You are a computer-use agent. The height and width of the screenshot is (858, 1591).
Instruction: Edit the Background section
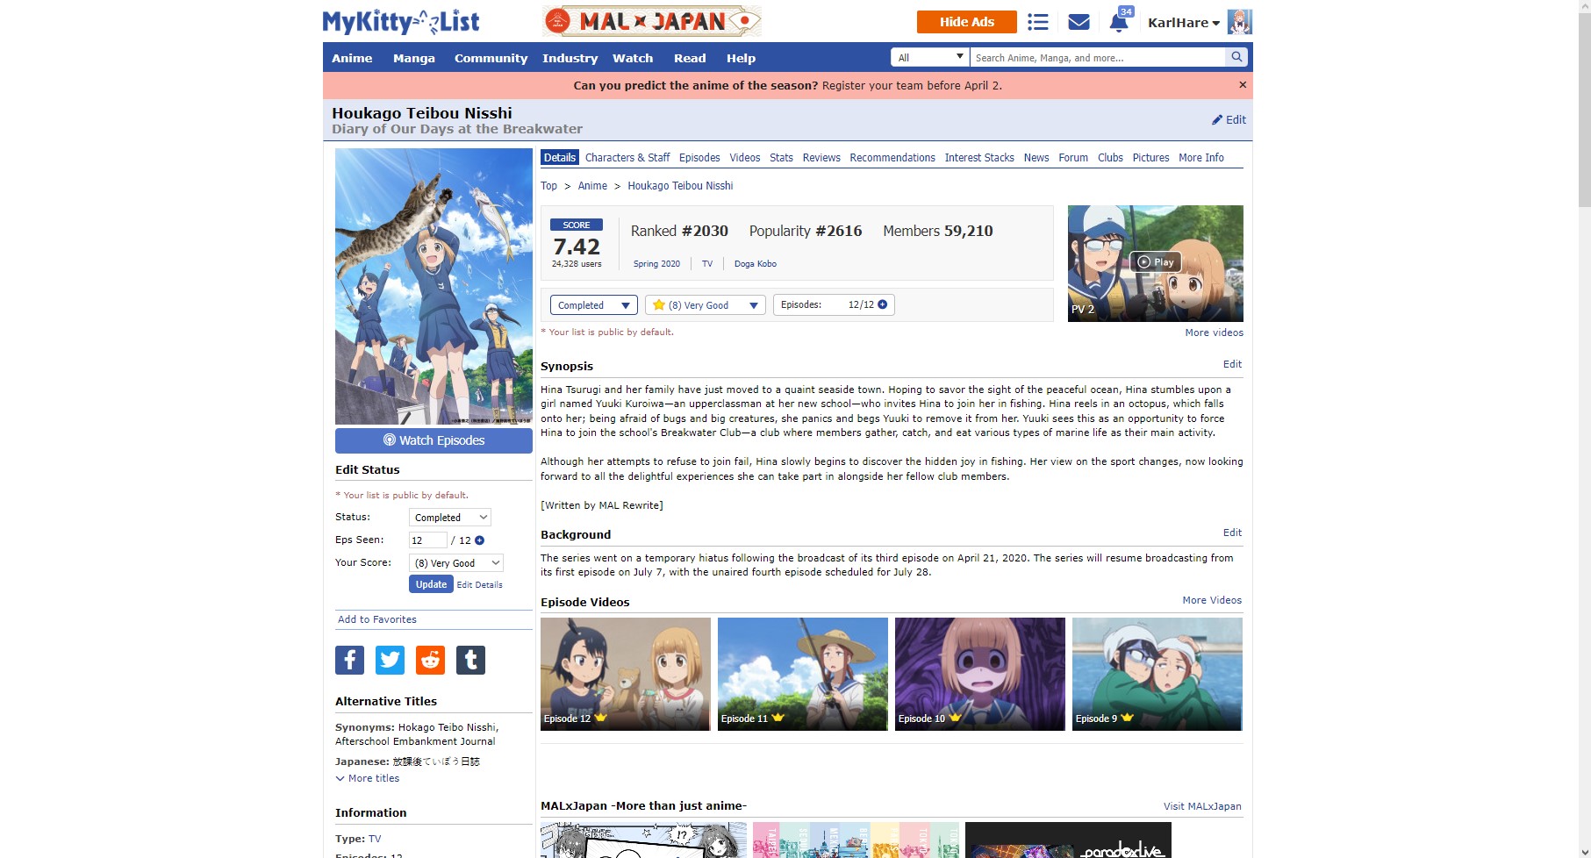point(1233,533)
